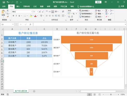Switch to the 页面布局 ribbon tab
127x96 pixels.
click(x=27, y=6)
